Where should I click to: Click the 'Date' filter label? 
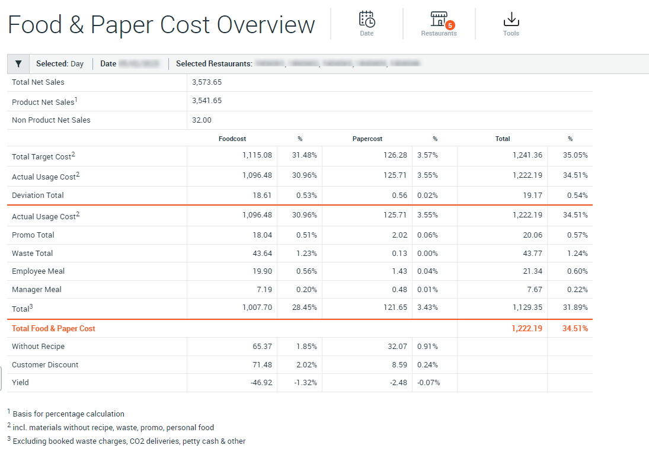pyautogui.click(x=108, y=64)
